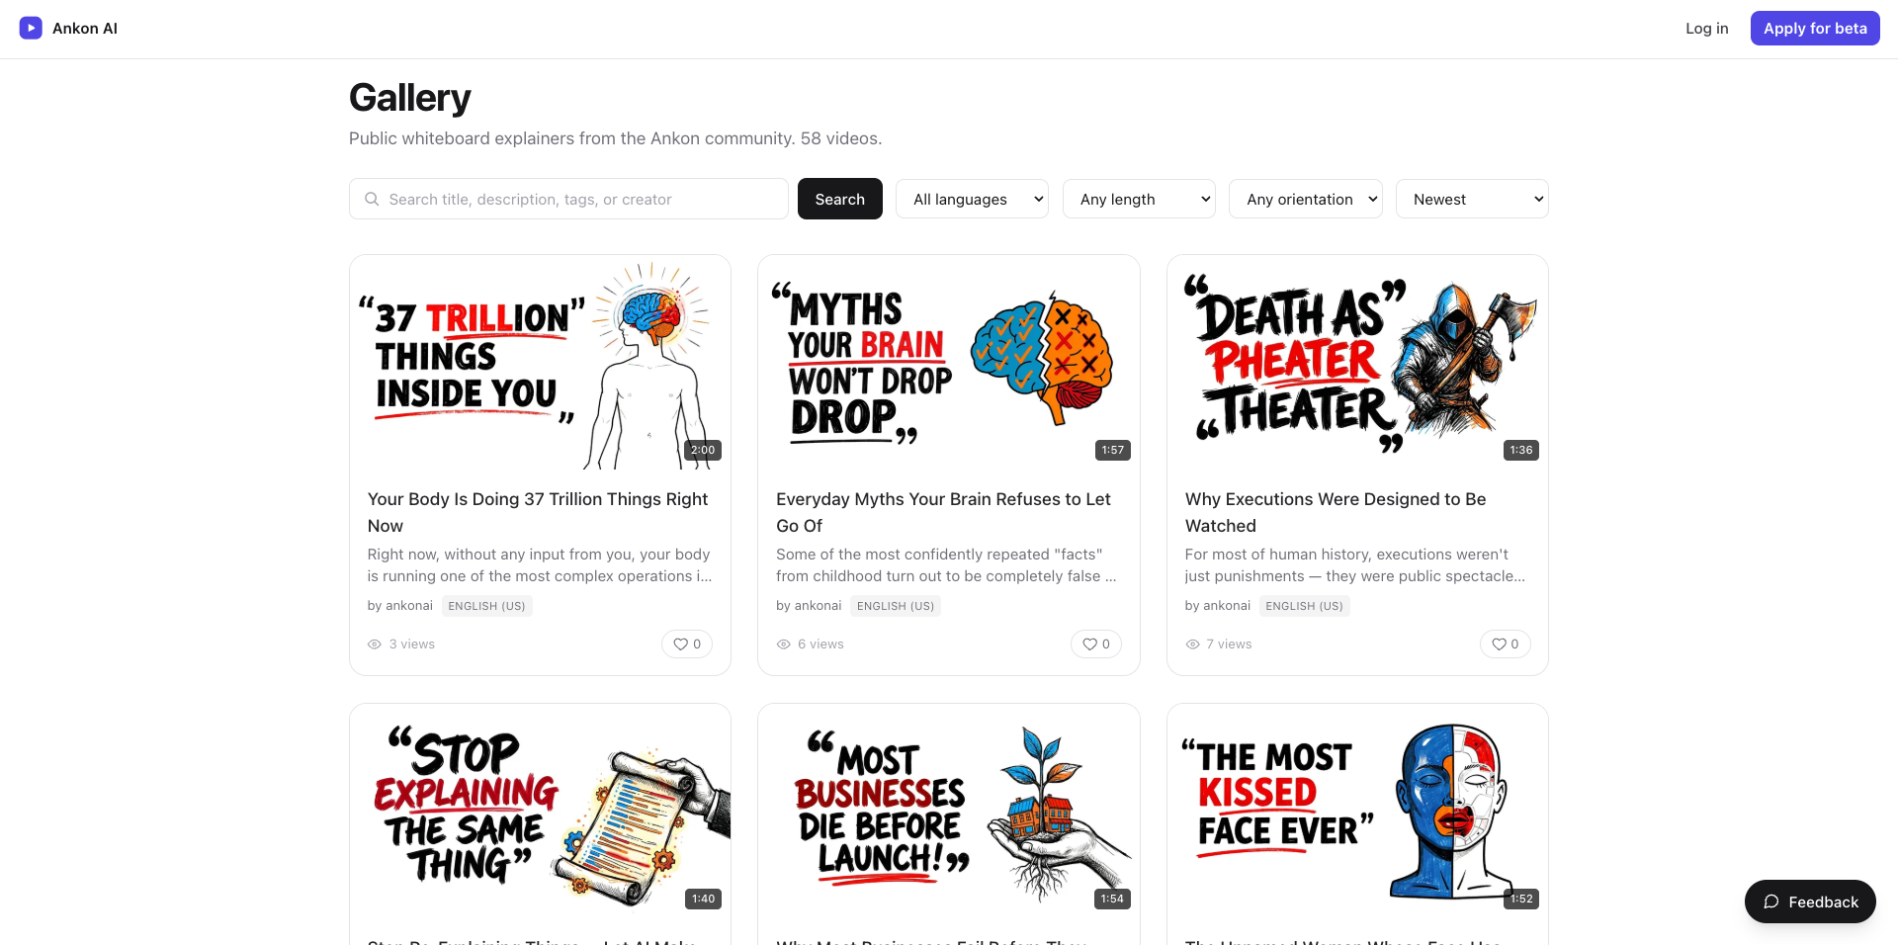Like the Everyday Myths video heart button
Screen dimensions: 1898x945
coord(1095,644)
